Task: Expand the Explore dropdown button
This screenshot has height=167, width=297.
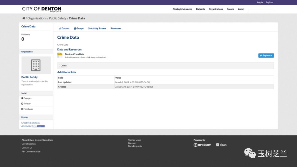Action: click(x=266, y=55)
